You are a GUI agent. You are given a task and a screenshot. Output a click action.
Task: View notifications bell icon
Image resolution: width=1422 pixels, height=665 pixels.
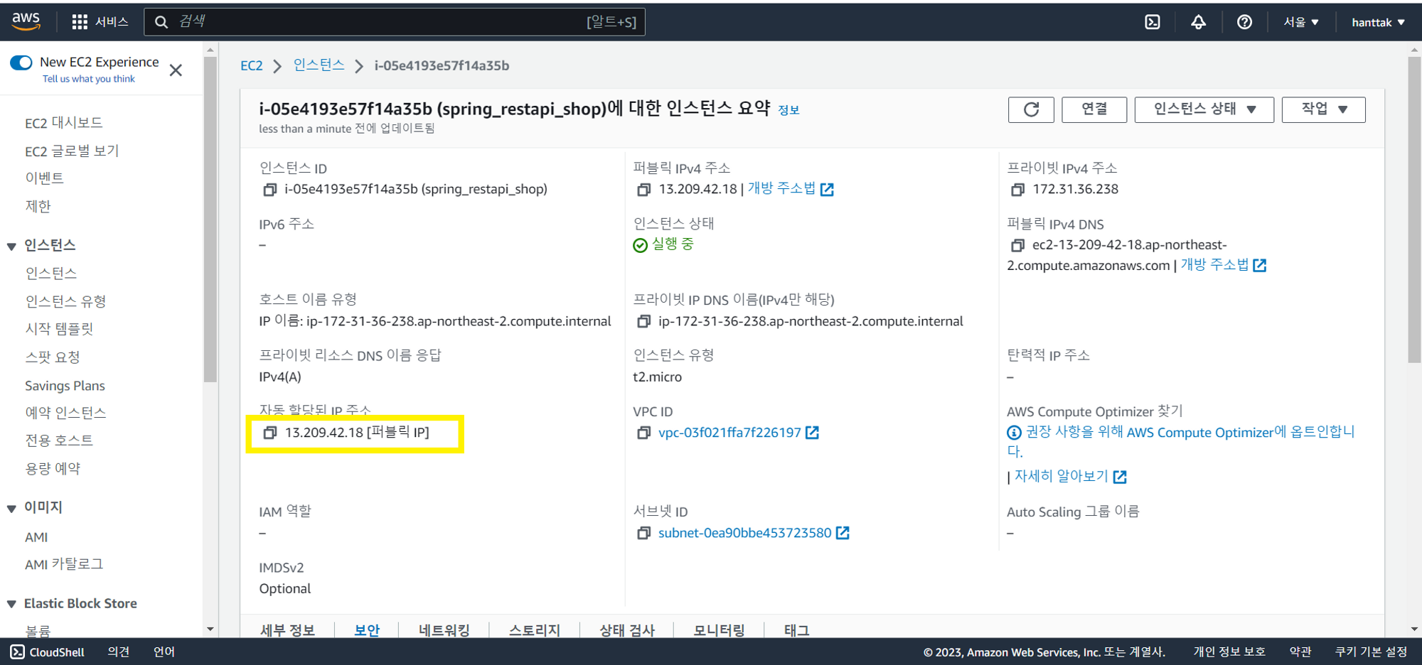tap(1199, 22)
